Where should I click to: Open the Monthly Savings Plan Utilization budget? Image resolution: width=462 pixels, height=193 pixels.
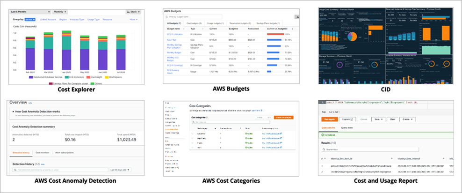pyautogui.click(x=175, y=46)
